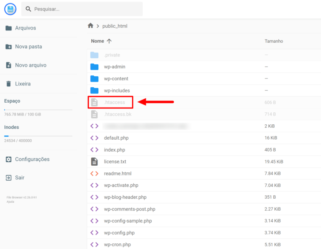Click the .private folder icon
This screenshot has height=249, width=321.
tap(94, 55)
